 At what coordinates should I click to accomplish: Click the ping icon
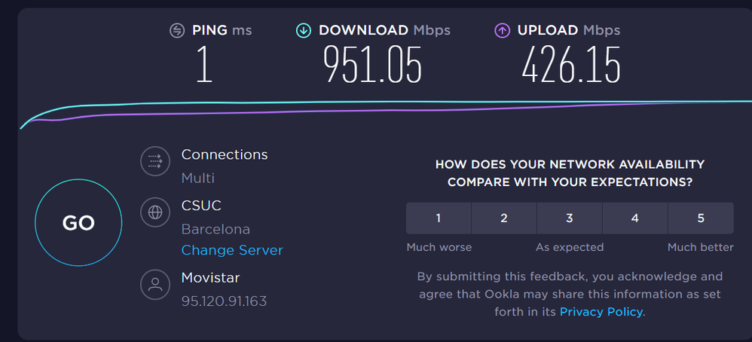pos(176,31)
